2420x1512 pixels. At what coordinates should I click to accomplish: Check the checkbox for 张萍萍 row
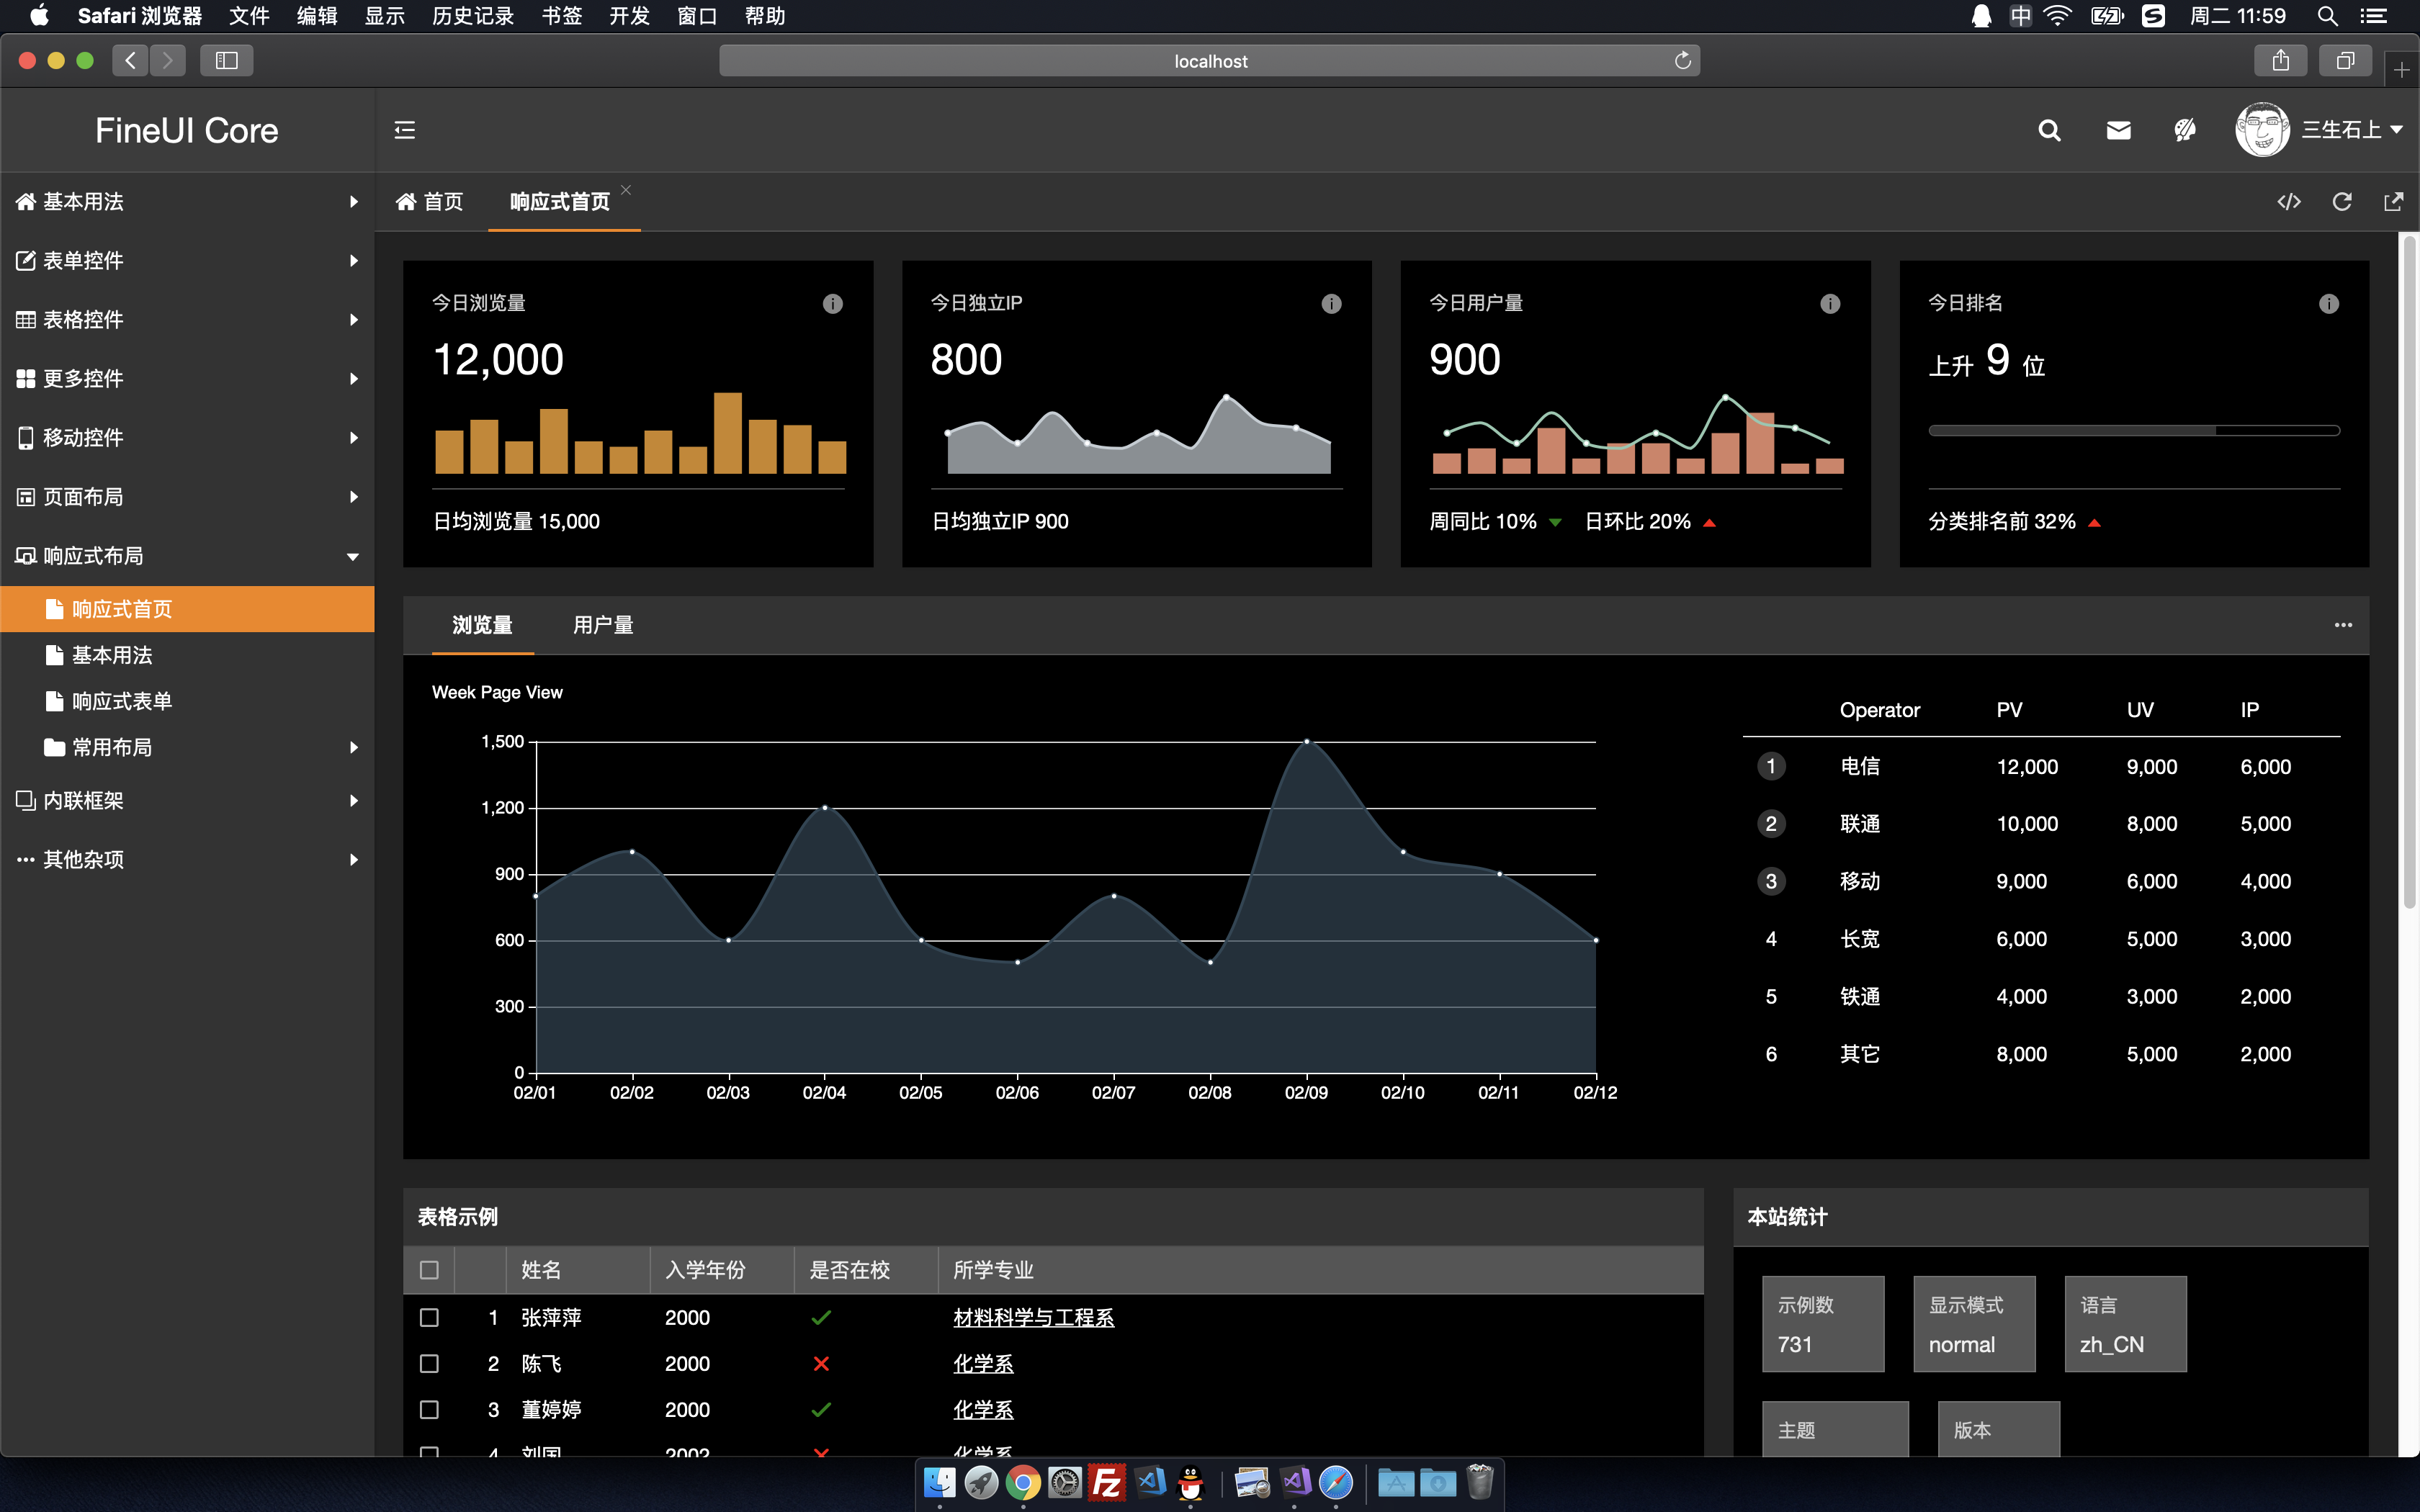point(429,1317)
